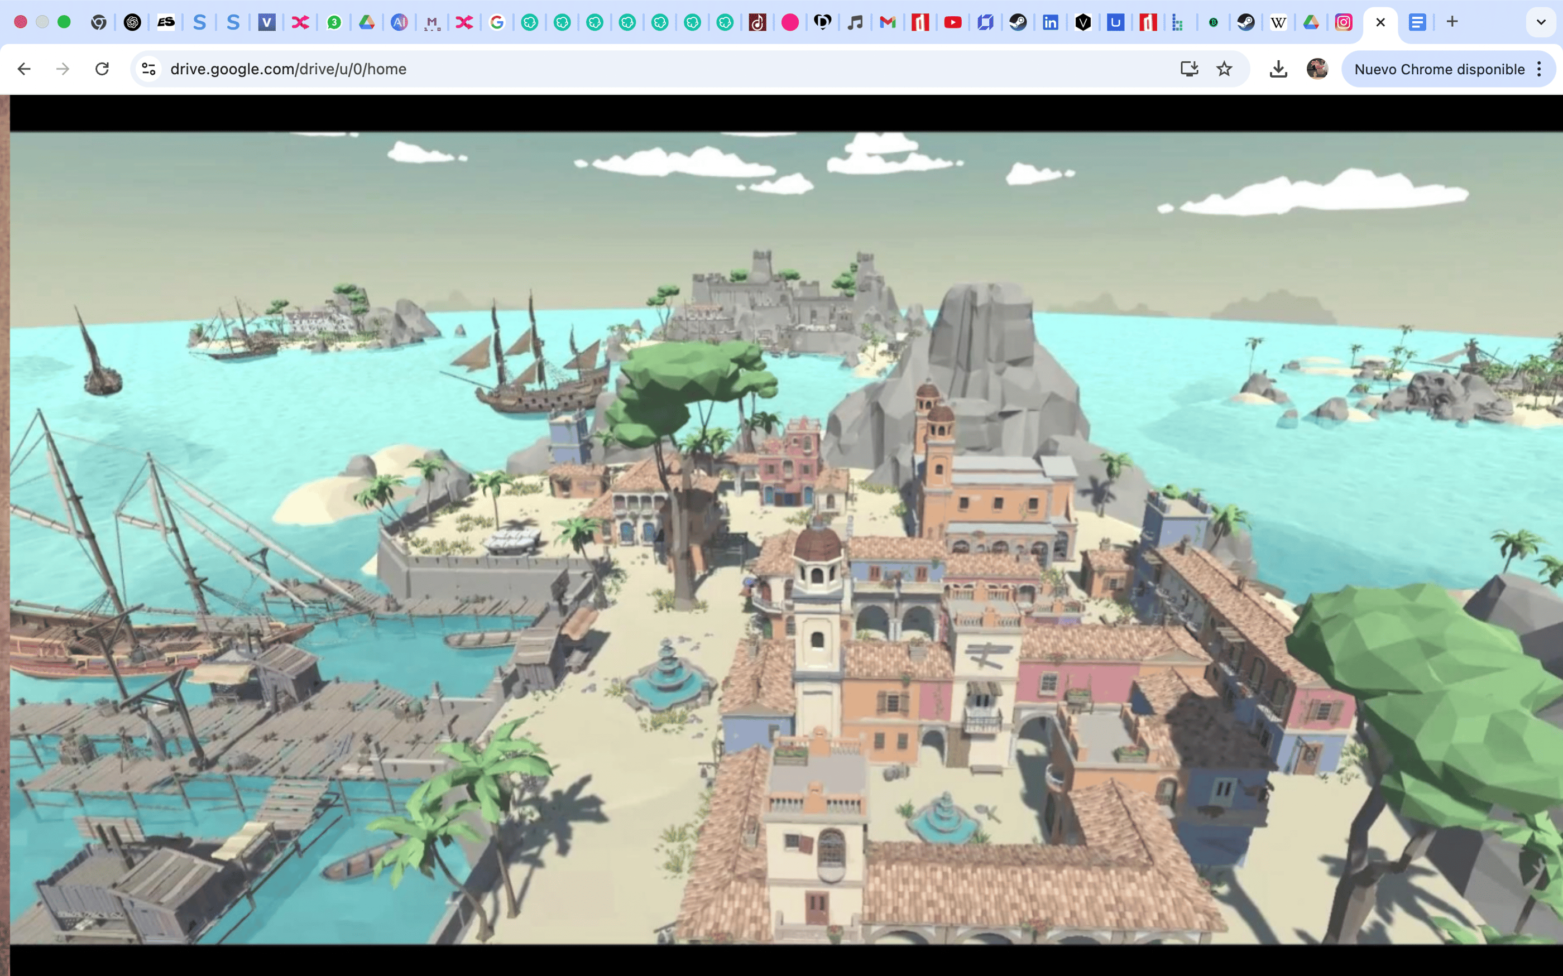Open the Chrome downloads tray
Image resolution: width=1563 pixels, height=976 pixels.
pyautogui.click(x=1278, y=69)
